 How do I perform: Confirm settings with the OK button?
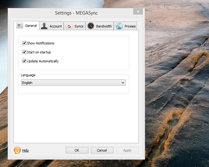click(77, 150)
